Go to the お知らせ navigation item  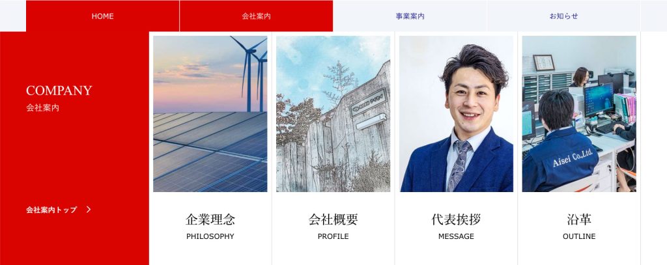(x=564, y=16)
